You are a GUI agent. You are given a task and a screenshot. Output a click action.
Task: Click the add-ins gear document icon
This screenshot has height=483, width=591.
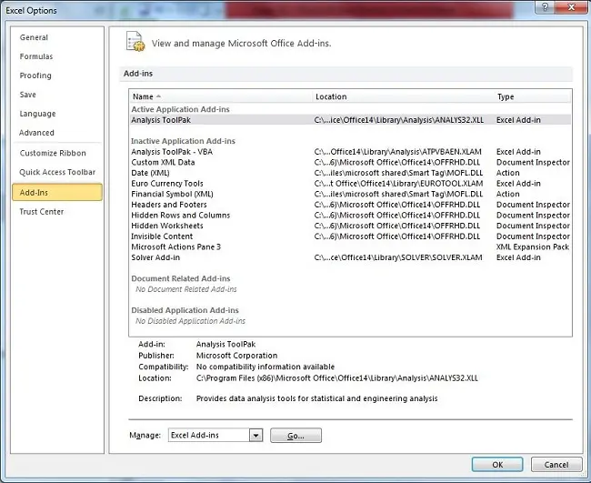click(x=135, y=42)
